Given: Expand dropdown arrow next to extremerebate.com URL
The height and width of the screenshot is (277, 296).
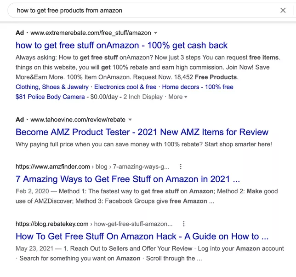Looking at the screenshot, I should click(155, 33).
